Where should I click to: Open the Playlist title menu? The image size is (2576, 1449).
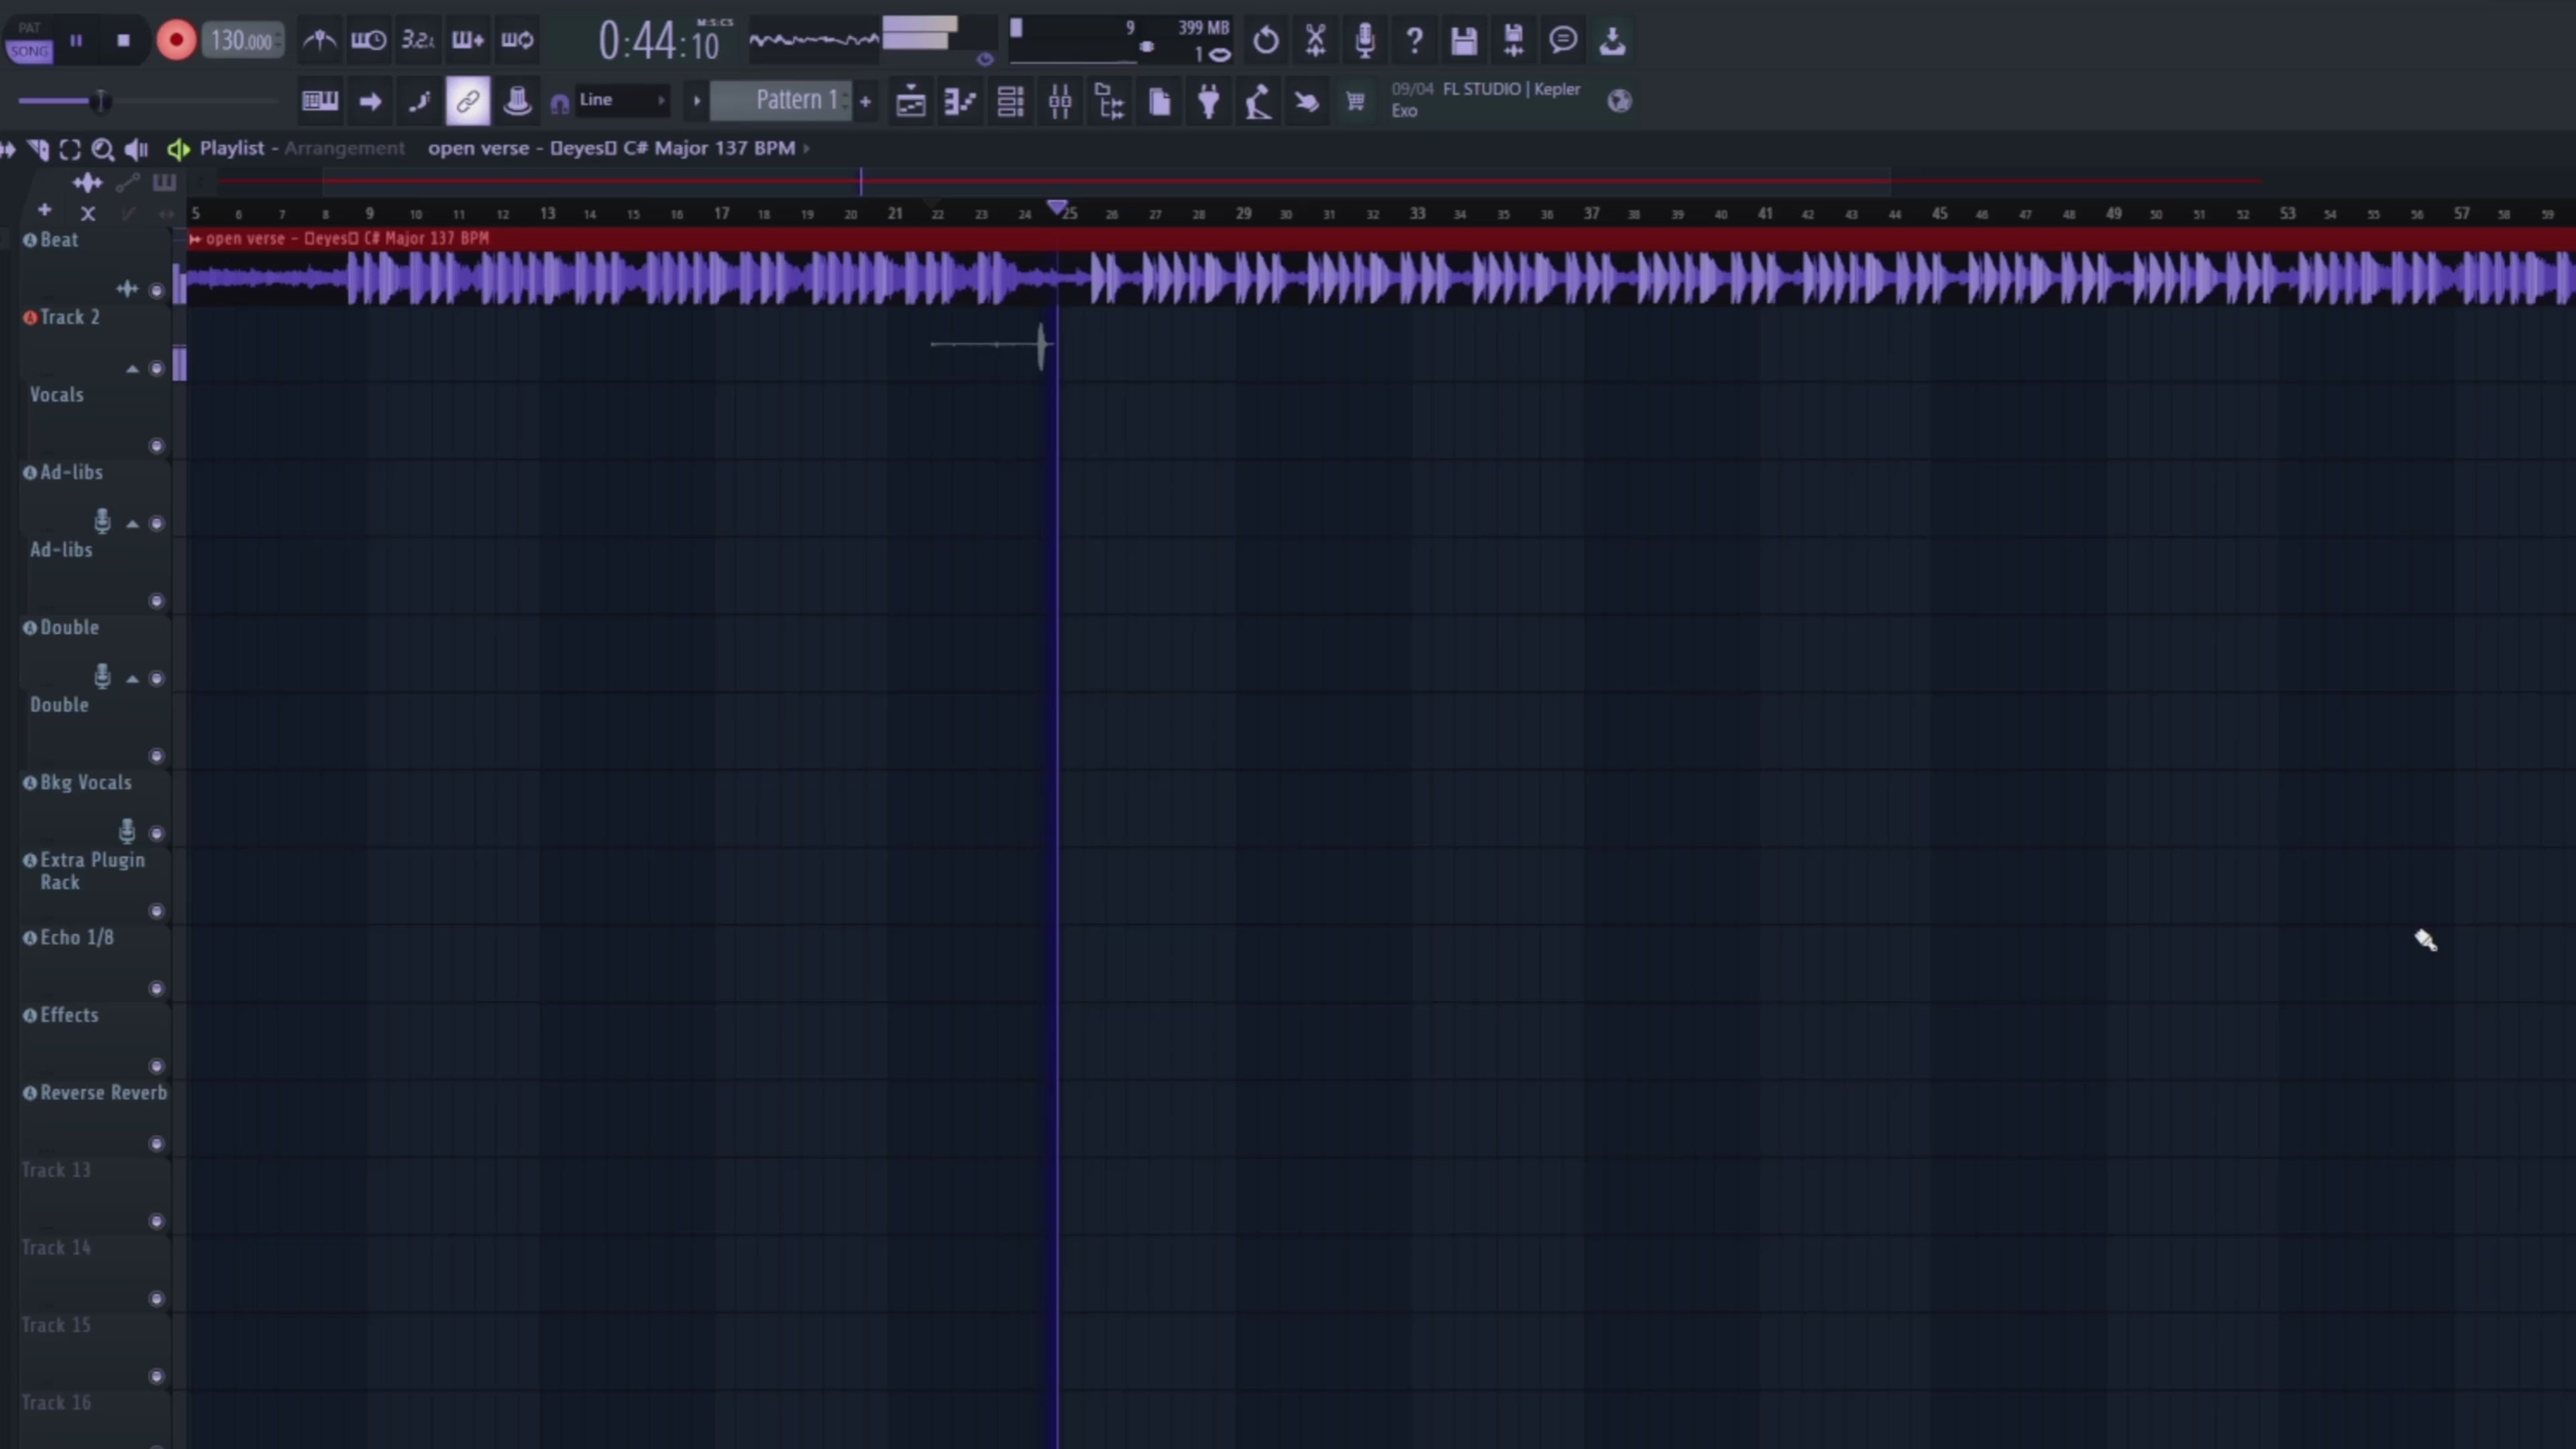(x=232, y=148)
